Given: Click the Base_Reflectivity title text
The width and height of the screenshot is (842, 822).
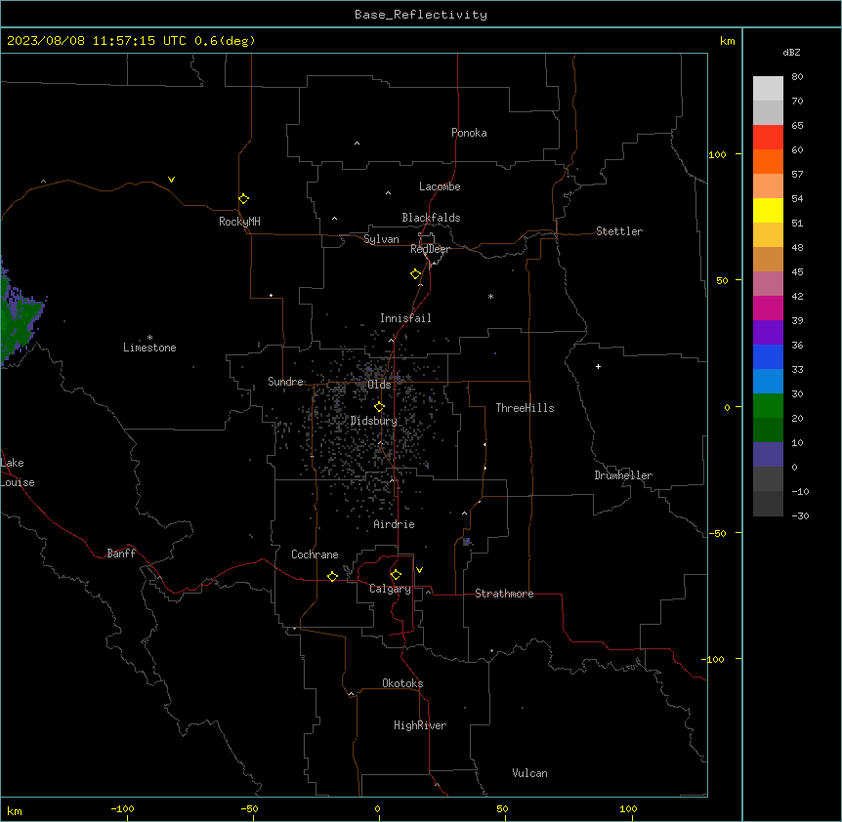Looking at the screenshot, I should [421, 15].
